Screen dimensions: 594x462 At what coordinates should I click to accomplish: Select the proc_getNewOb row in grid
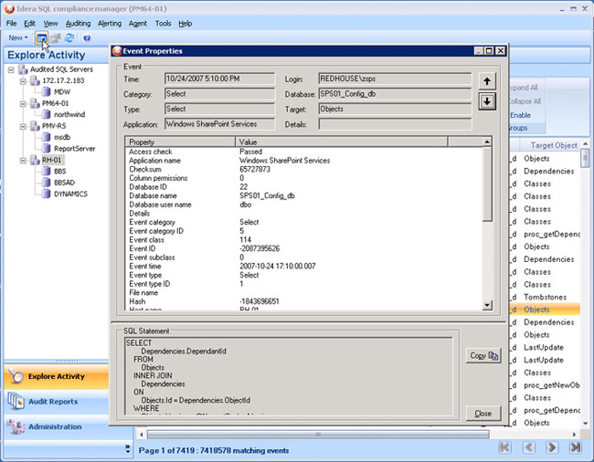pos(545,385)
